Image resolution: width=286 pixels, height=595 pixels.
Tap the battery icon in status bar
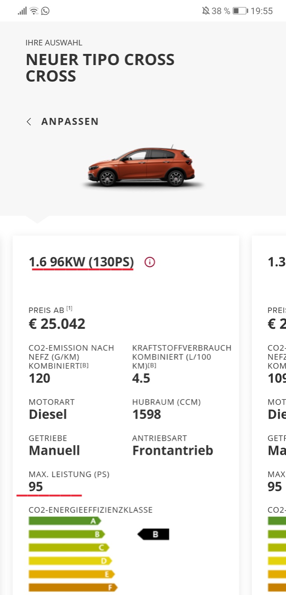point(240,11)
